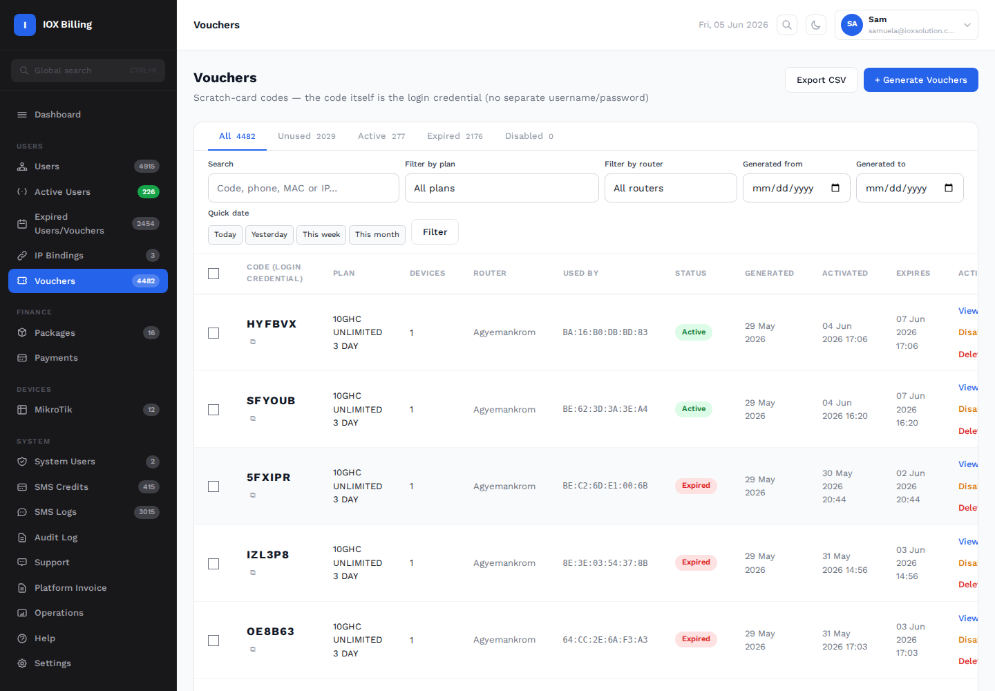Tick the select-all vouchers header checkbox

pos(214,274)
